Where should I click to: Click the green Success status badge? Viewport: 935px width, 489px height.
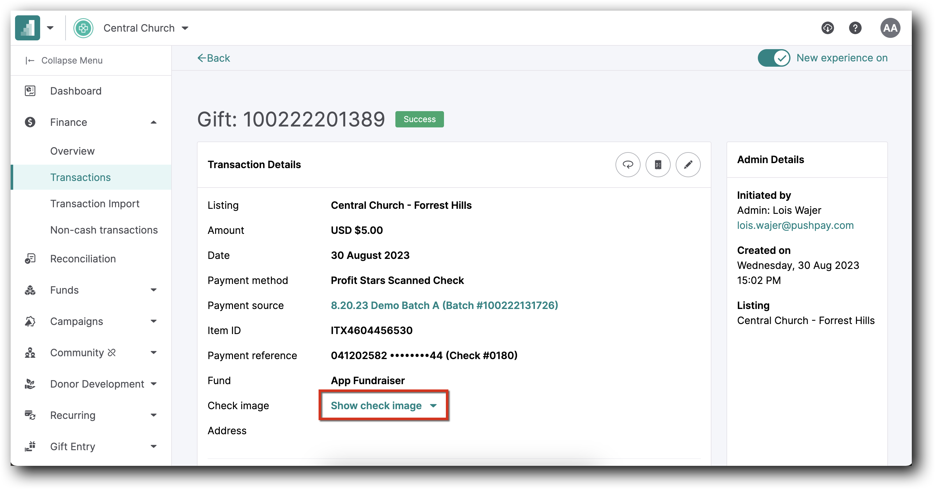tap(419, 119)
